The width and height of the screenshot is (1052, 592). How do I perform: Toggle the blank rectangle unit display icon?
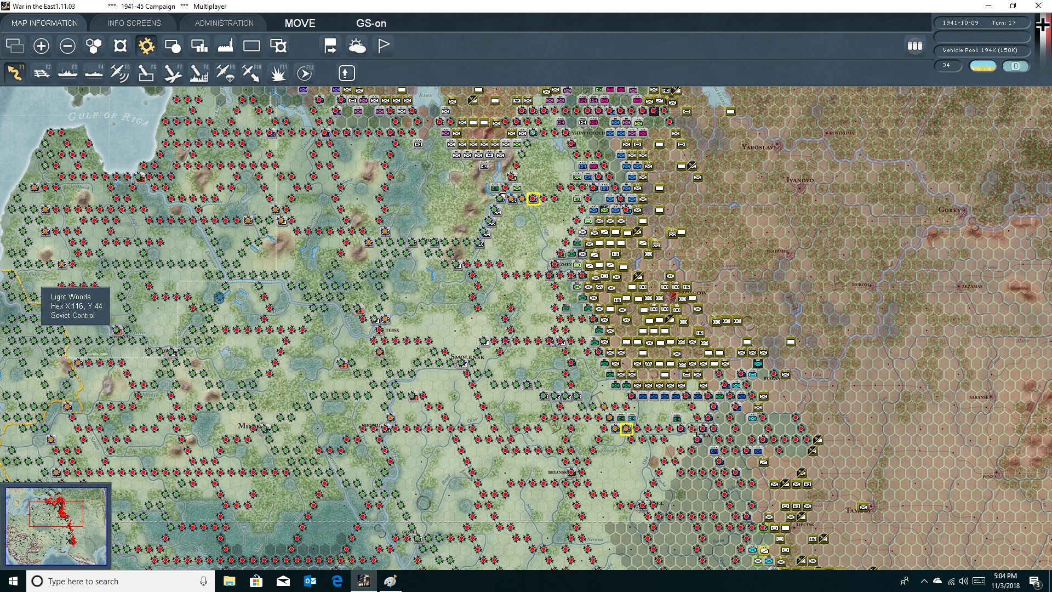point(251,46)
